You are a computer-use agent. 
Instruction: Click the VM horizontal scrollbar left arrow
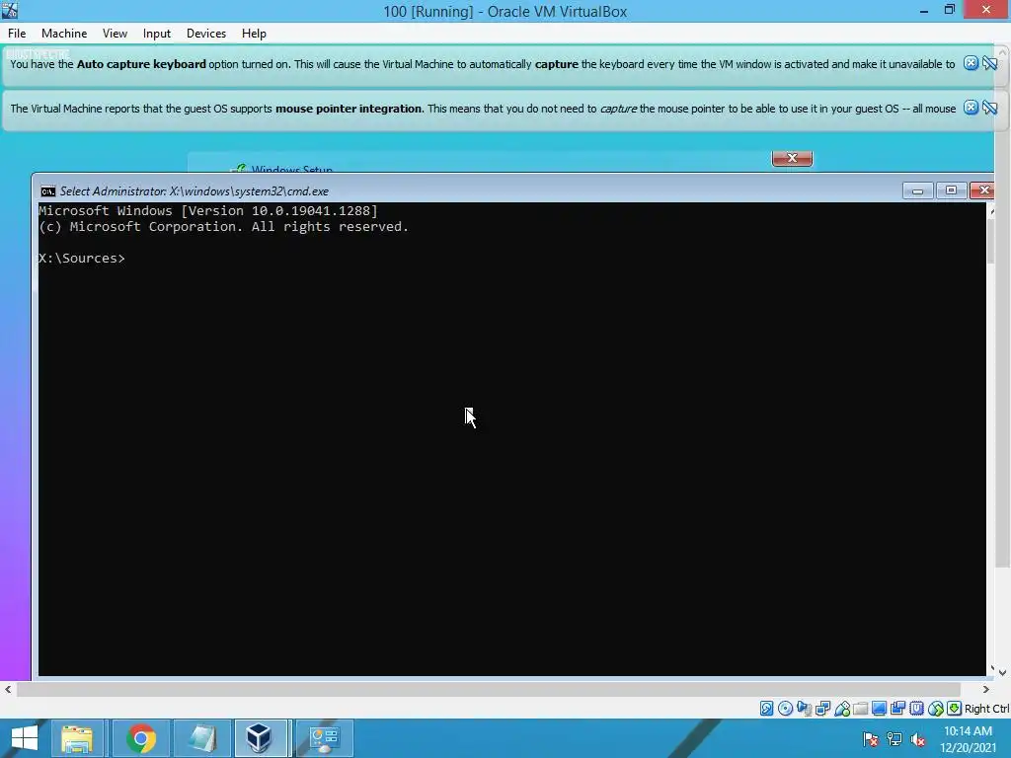coord(8,689)
